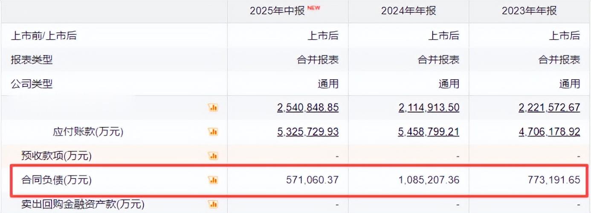Click the underlined figure 2,114,913.50
The width and height of the screenshot is (591, 213).
pos(429,107)
